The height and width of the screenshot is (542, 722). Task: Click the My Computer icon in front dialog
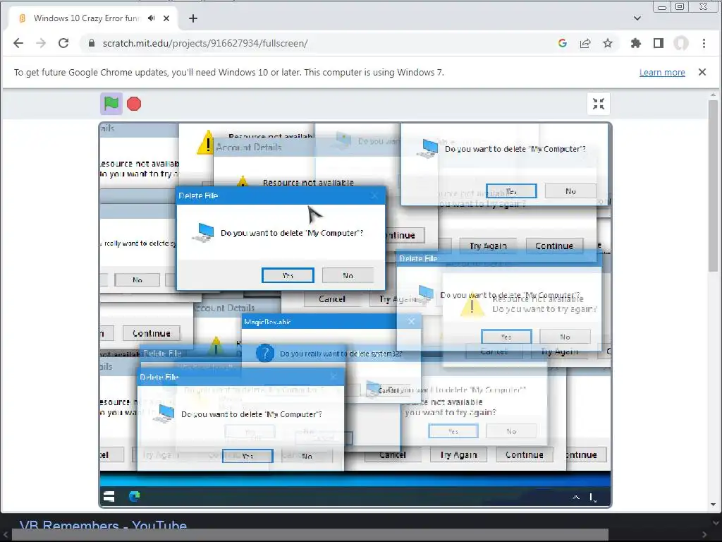(203, 231)
